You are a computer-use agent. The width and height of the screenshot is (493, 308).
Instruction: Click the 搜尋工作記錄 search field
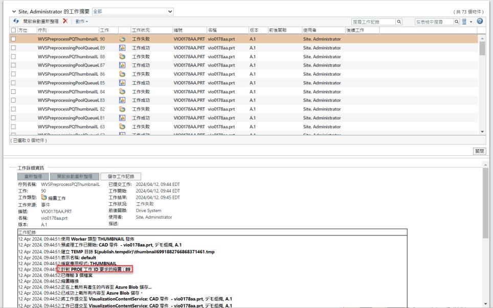click(373, 21)
